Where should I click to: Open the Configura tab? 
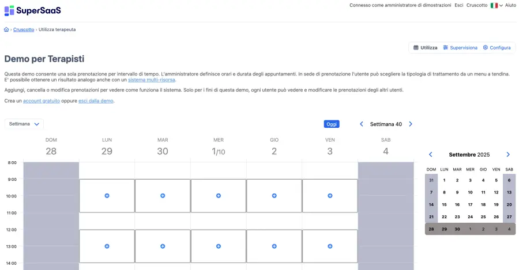(497, 48)
